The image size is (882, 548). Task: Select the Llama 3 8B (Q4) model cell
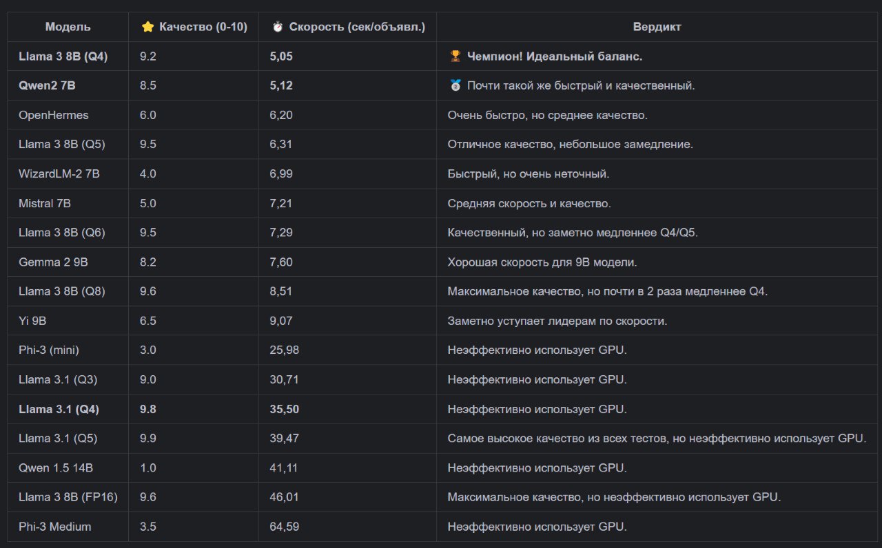pos(63,56)
